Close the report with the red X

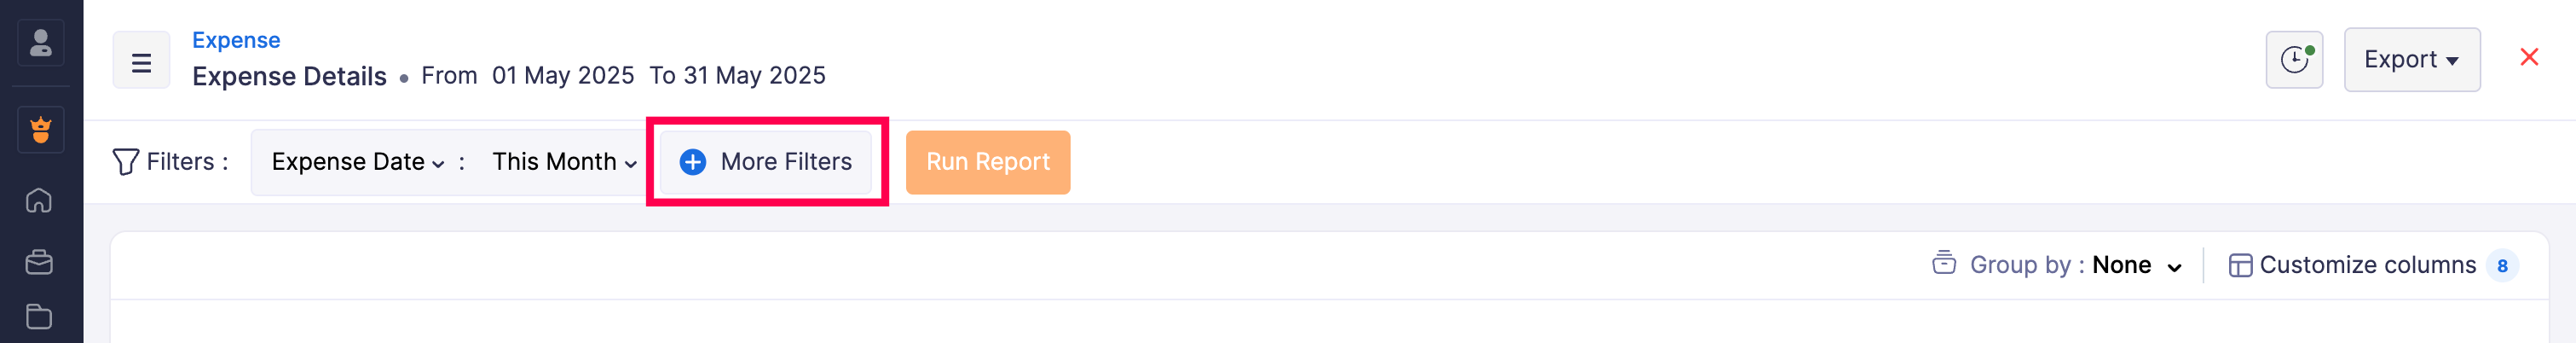pyautogui.click(x=2528, y=58)
